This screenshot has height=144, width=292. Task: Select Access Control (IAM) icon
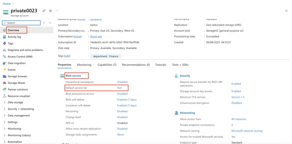point(4,57)
